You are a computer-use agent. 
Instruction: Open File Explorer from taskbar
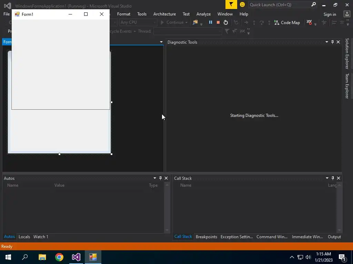click(42, 257)
